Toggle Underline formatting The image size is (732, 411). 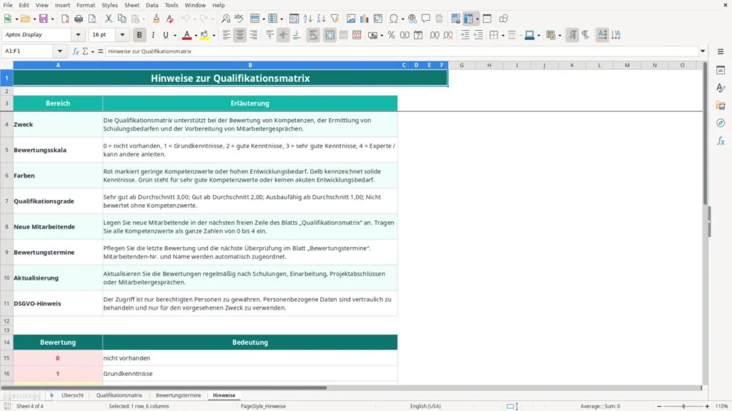[x=165, y=35]
